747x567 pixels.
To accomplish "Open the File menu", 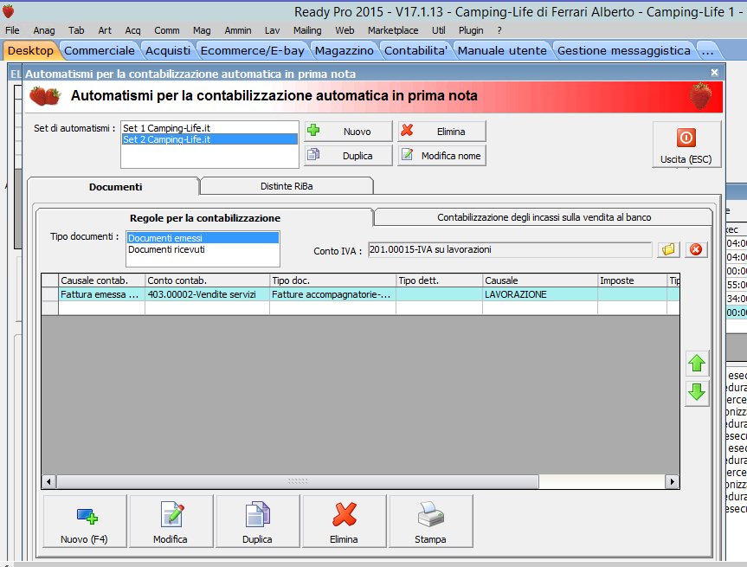I will (12, 30).
